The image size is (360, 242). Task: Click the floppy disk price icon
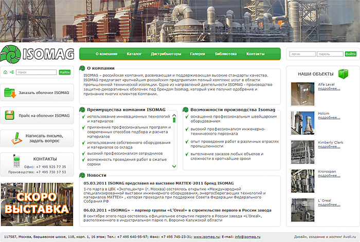pyautogui.click(x=10, y=115)
